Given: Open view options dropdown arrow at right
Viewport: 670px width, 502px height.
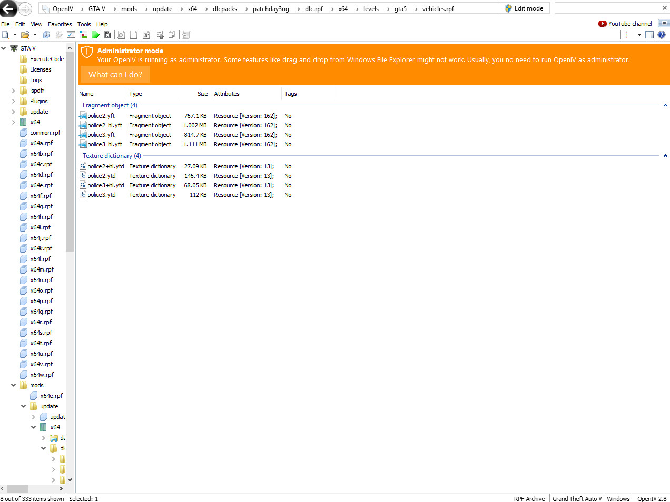Looking at the screenshot, I should [639, 35].
